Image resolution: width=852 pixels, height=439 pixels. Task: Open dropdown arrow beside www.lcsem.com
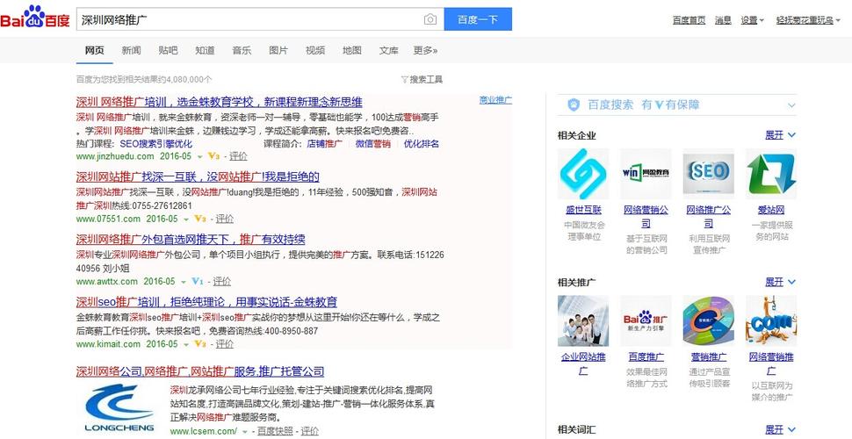[245, 432]
